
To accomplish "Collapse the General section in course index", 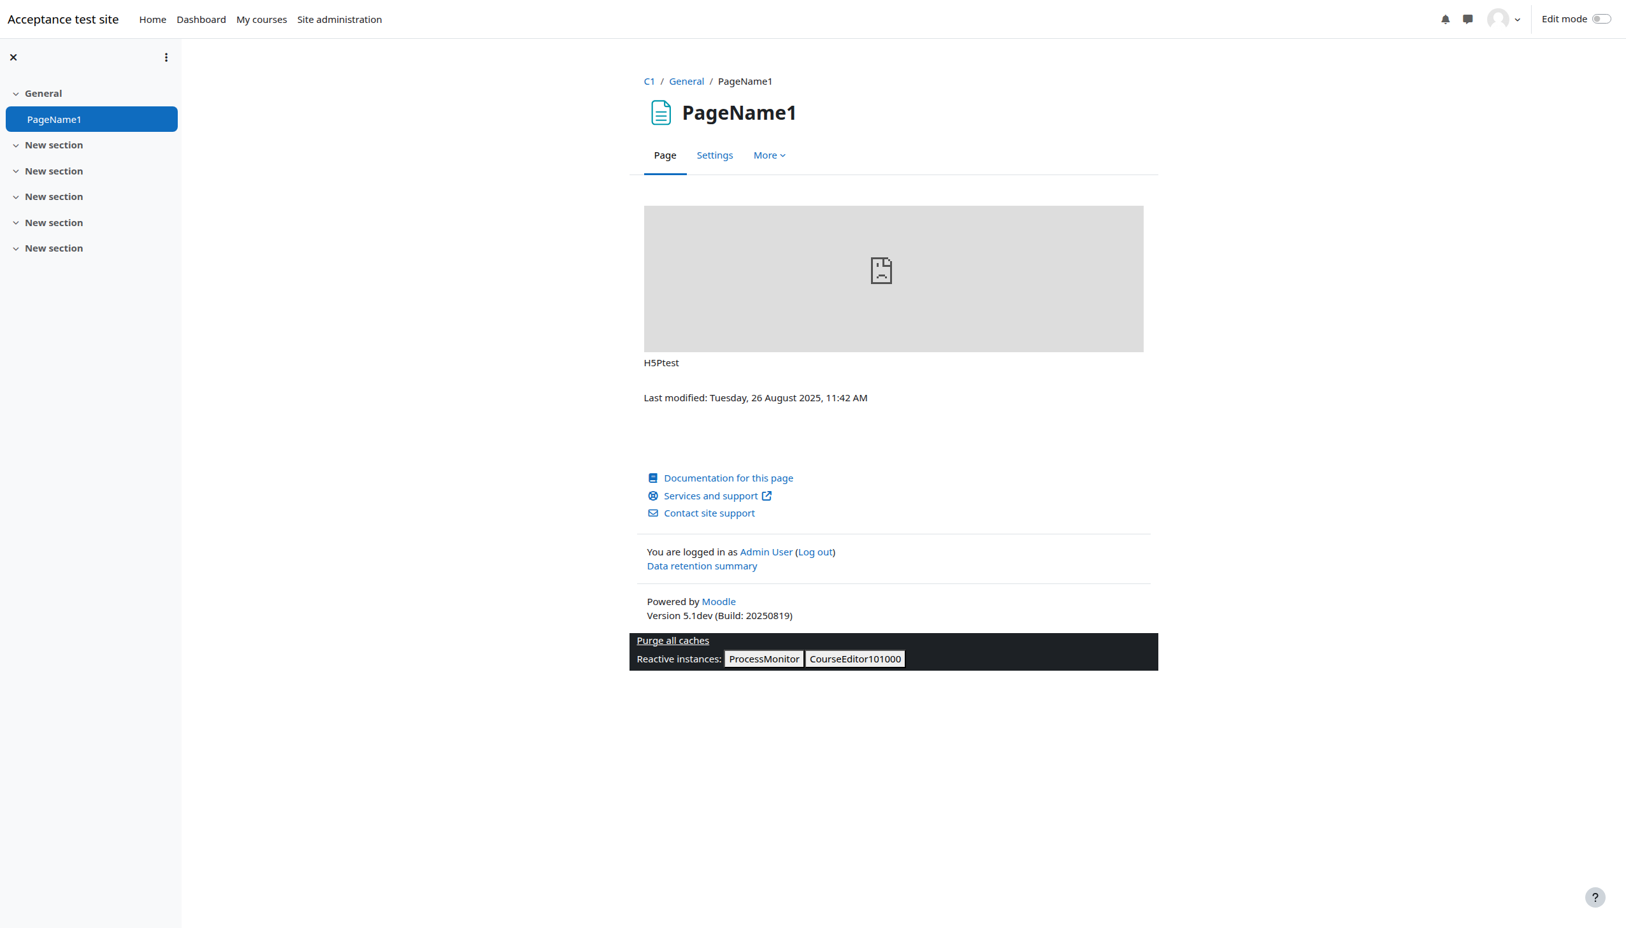I will coord(16,94).
